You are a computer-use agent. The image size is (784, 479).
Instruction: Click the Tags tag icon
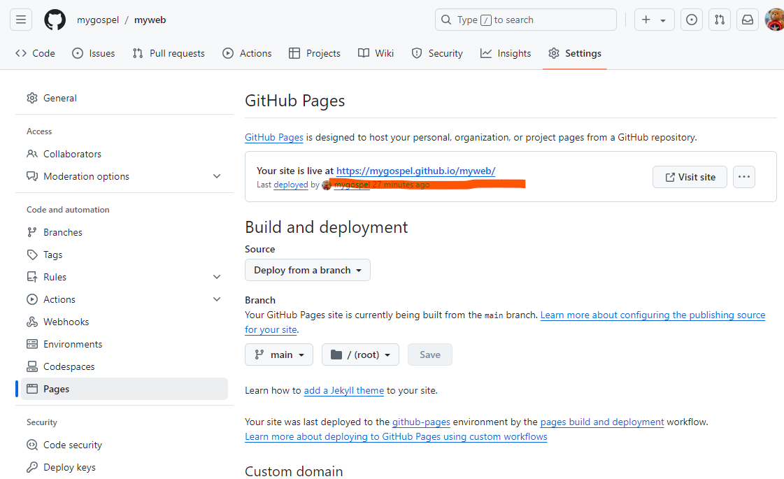(x=32, y=255)
